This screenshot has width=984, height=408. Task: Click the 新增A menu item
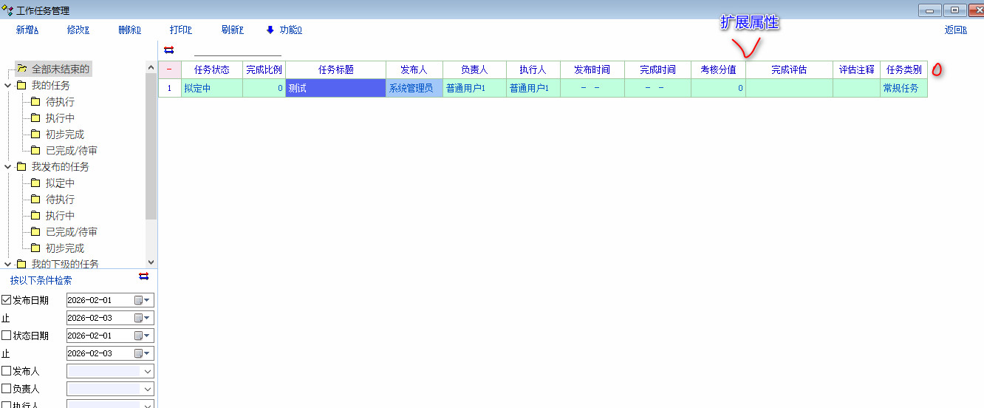[x=27, y=30]
